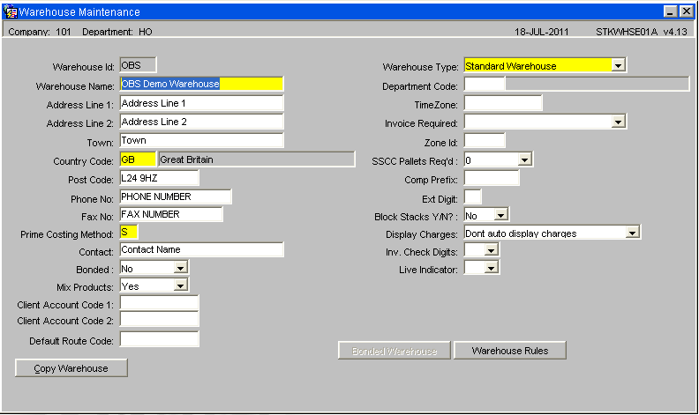
Task: Select the Prime Costing Method field
Action: click(129, 232)
